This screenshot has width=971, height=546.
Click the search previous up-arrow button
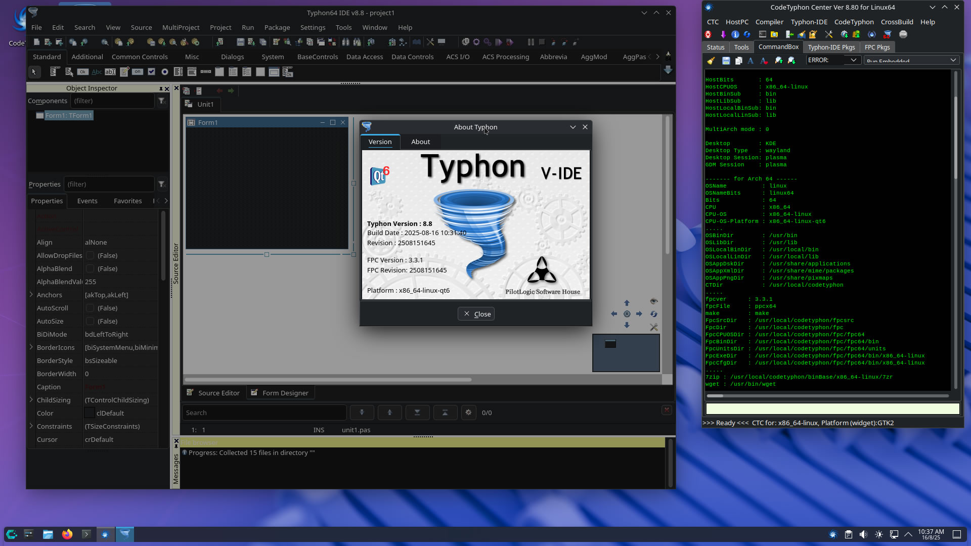pos(389,413)
